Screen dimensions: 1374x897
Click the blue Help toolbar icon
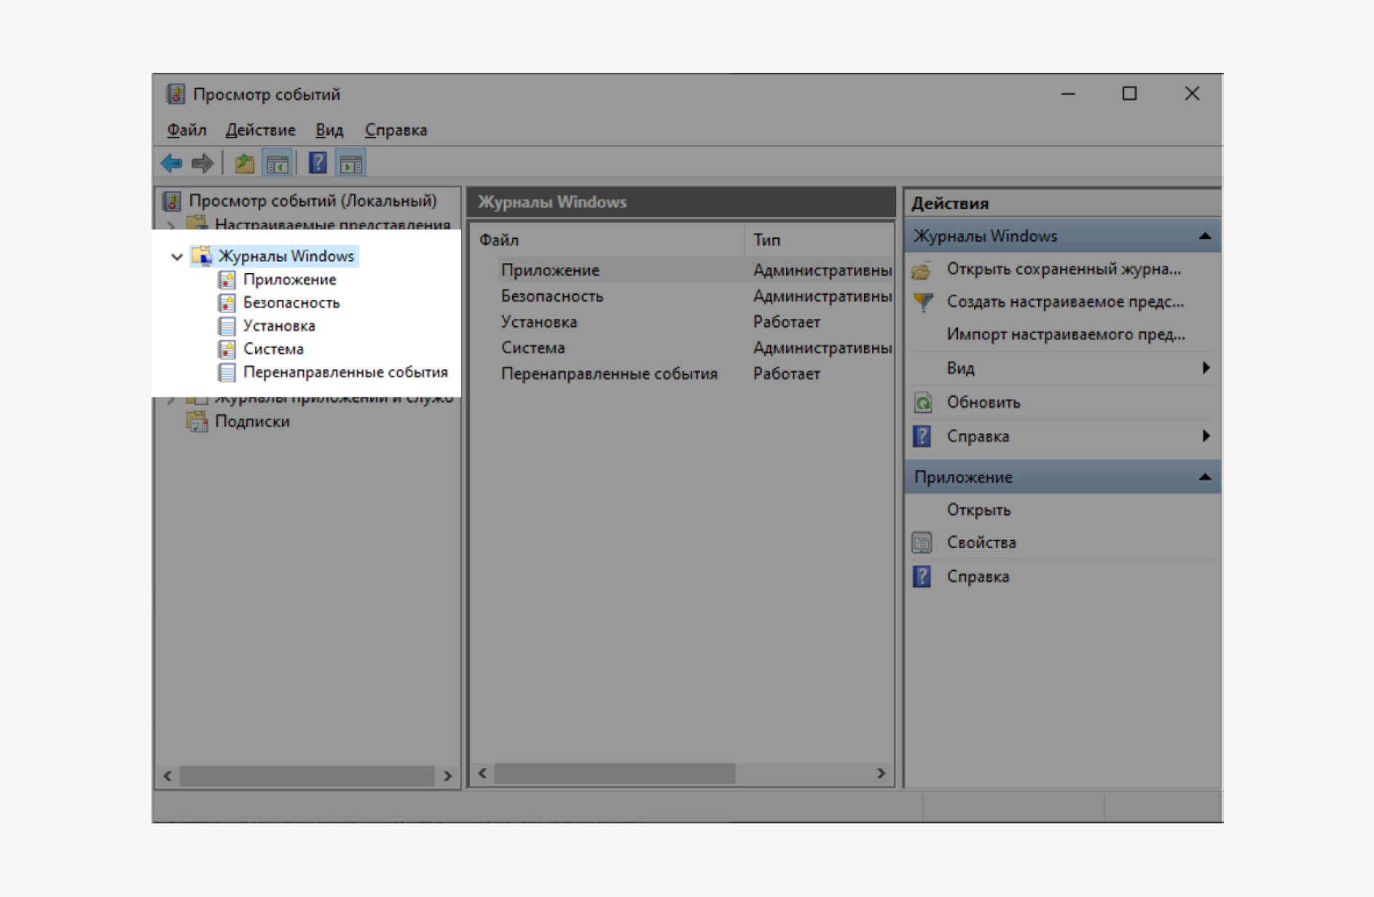click(x=318, y=162)
